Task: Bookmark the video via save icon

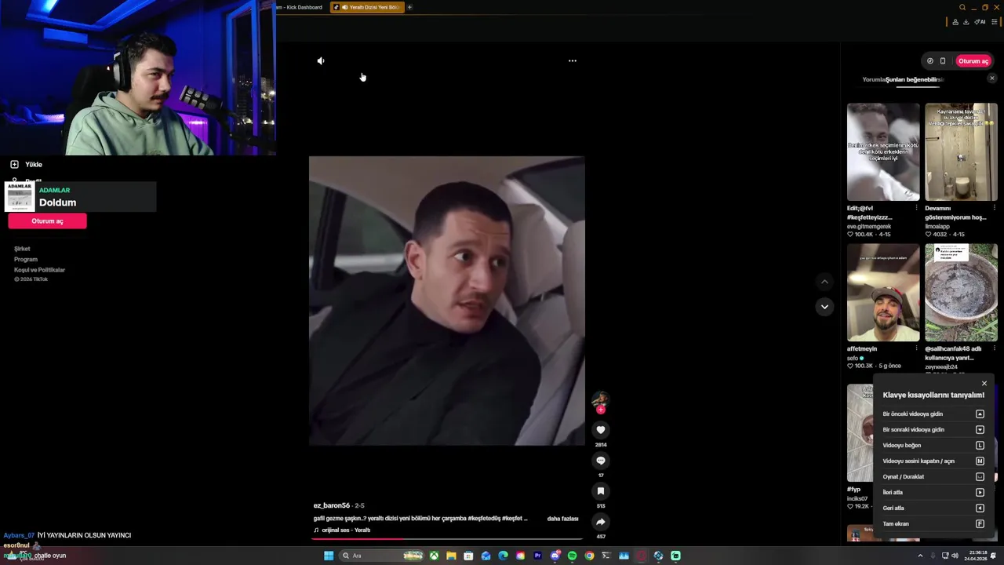Action: coord(601,491)
